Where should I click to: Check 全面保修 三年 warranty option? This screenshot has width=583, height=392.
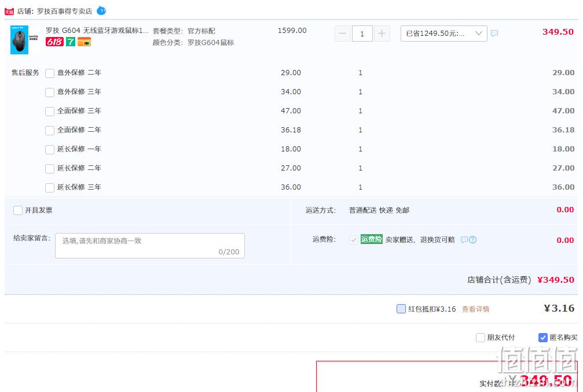tap(50, 112)
